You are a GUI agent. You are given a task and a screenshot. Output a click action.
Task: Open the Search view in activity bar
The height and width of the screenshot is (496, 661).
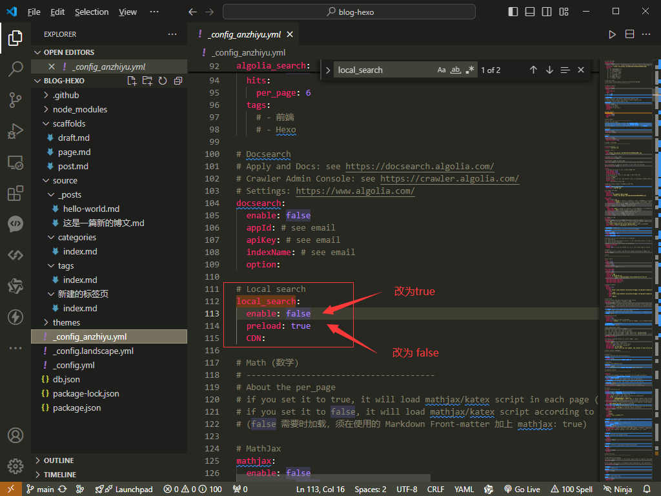[x=15, y=69]
